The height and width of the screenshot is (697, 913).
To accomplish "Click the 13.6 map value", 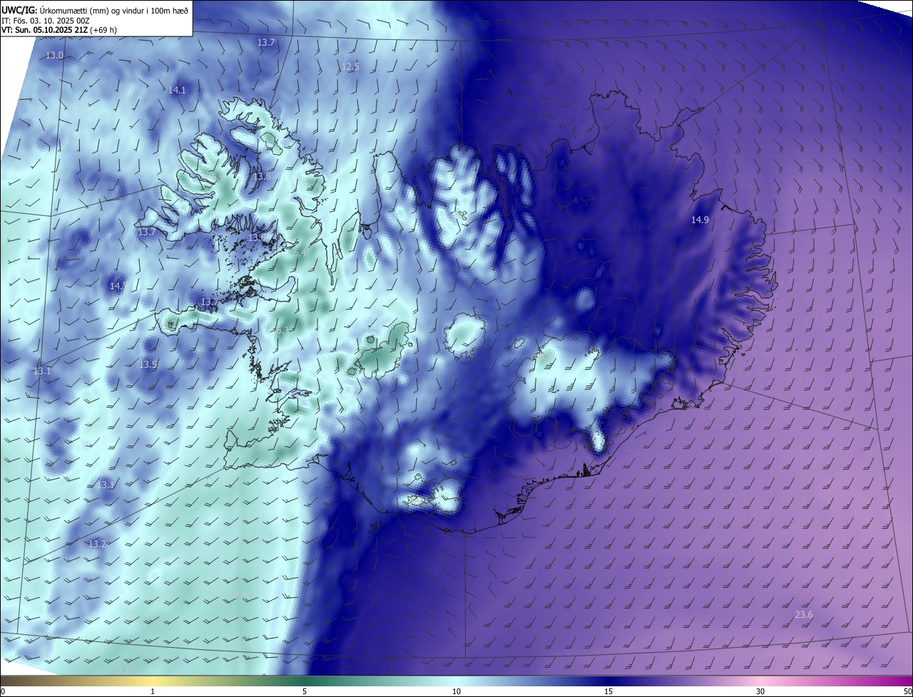I will tap(255, 237).
